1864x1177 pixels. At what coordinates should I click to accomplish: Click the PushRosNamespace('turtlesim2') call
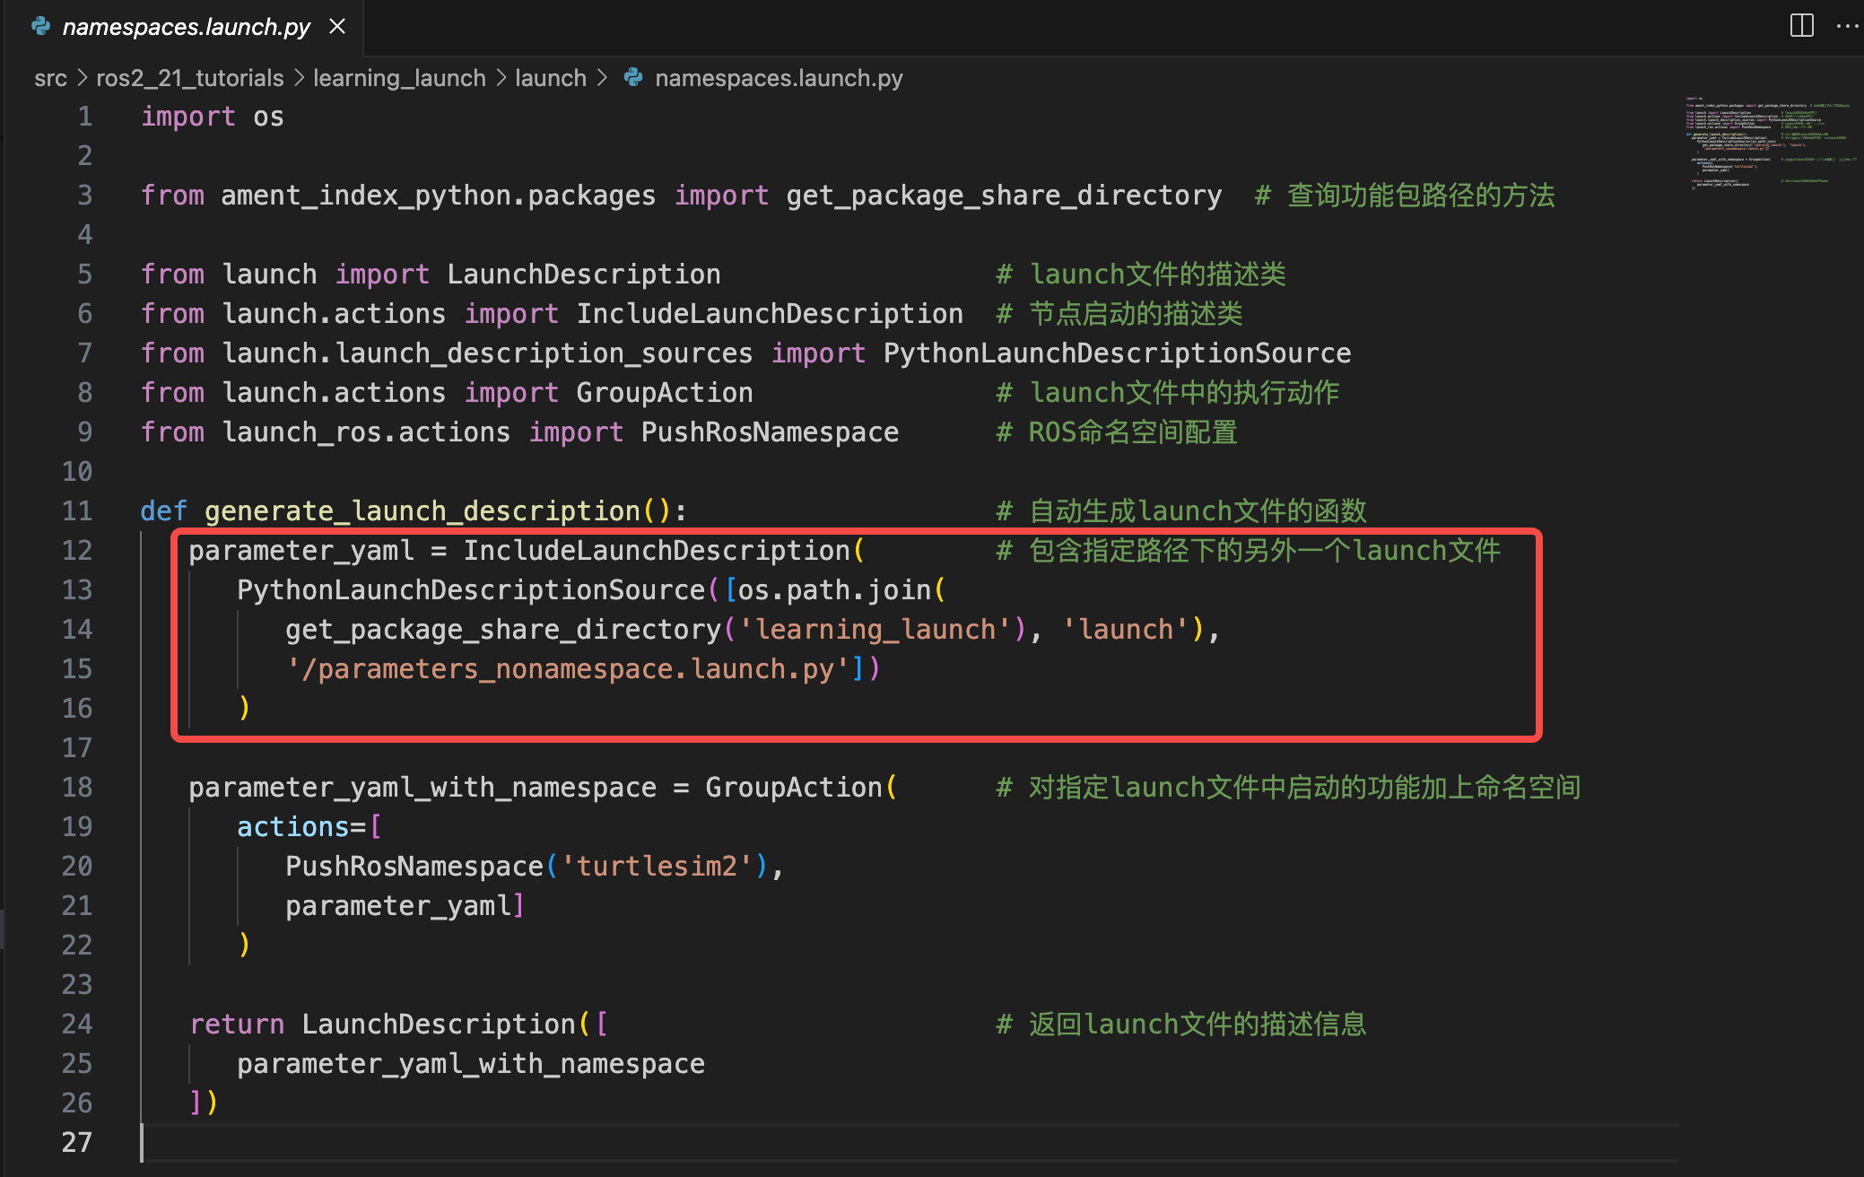point(526,867)
